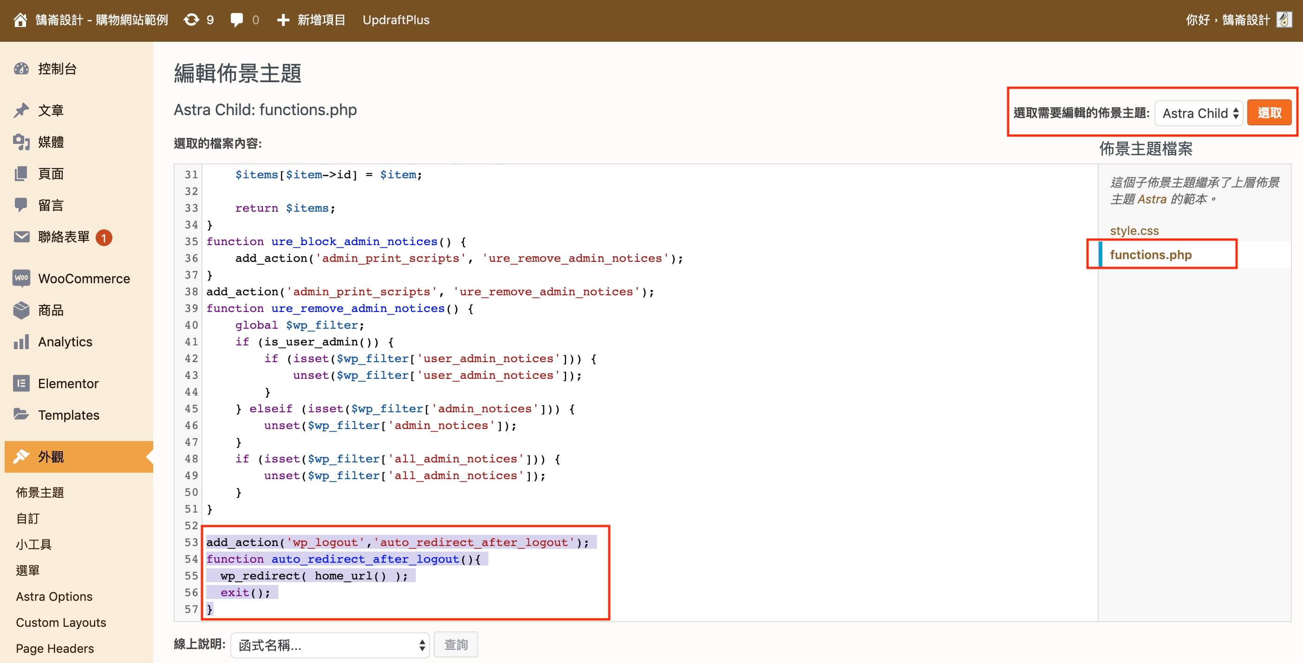This screenshot has width=1303, height=663.
Task: Click the comments bubble icon in the admin bar
Action: click(236, 20)
